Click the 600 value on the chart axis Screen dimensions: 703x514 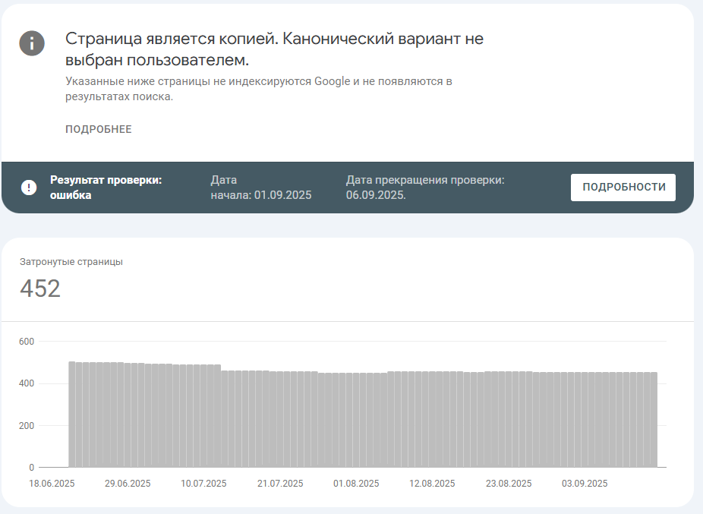pos(27,342)
